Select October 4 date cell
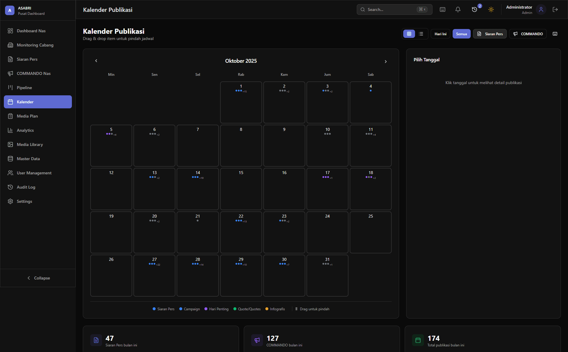Screen dimensions: 568x352 point(371,102)
